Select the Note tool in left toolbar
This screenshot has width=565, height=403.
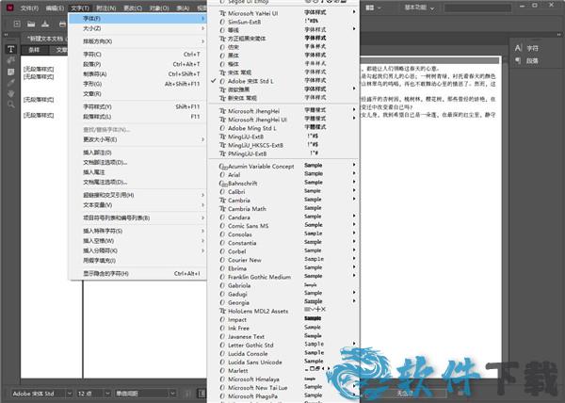10,72
